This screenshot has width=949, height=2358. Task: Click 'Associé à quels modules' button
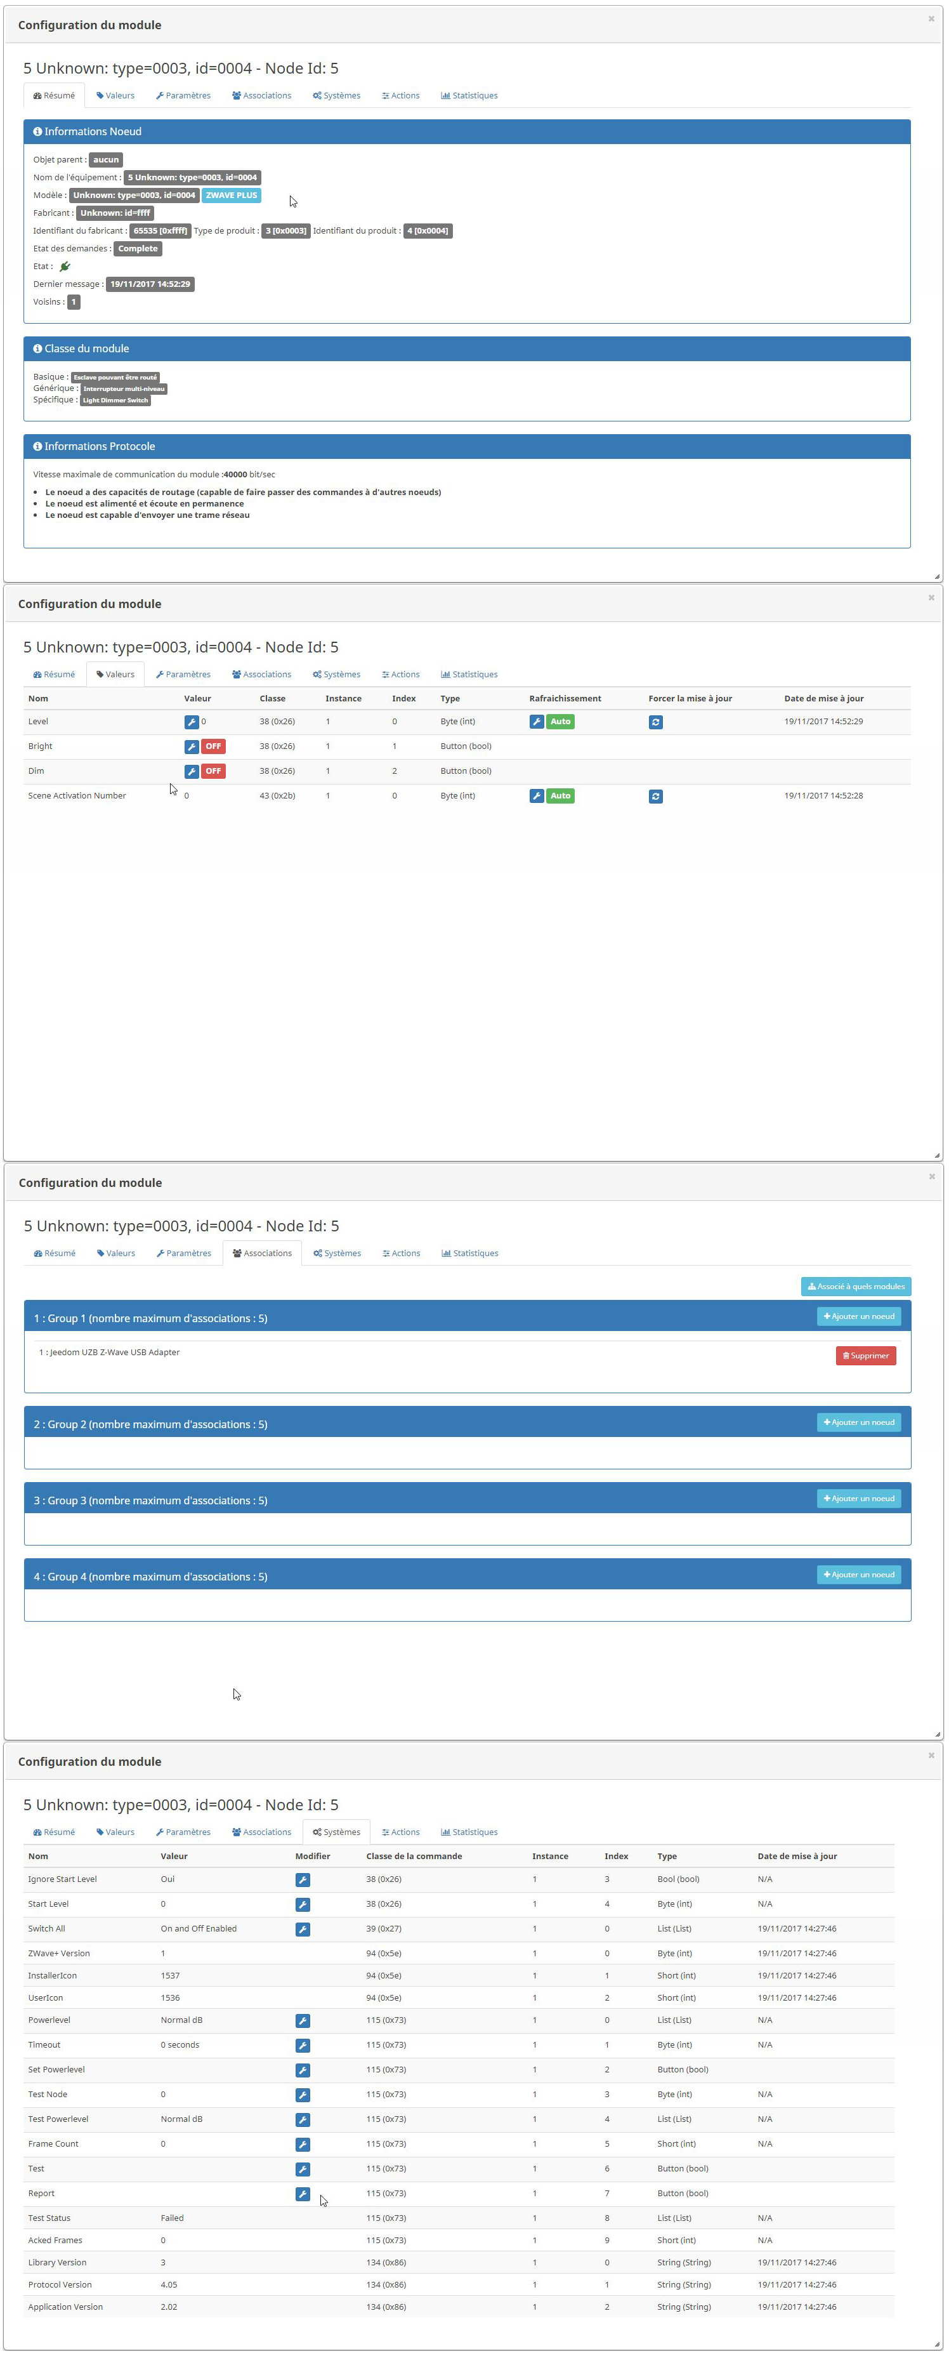point(856,1286)
